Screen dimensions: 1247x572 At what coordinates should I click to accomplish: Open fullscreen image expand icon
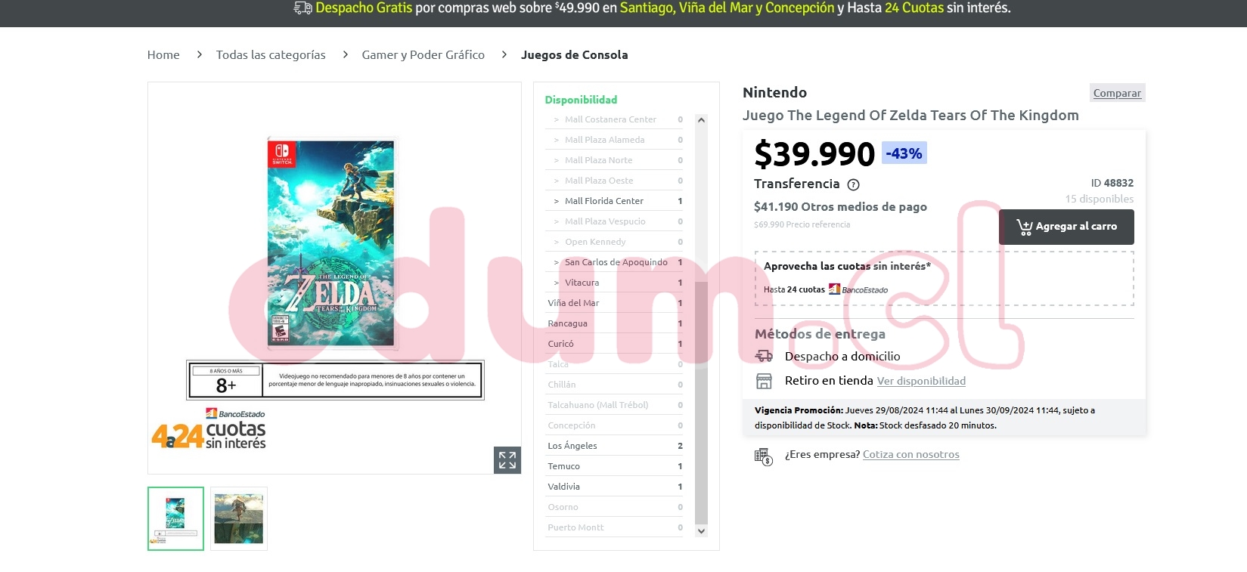(507, 460)
